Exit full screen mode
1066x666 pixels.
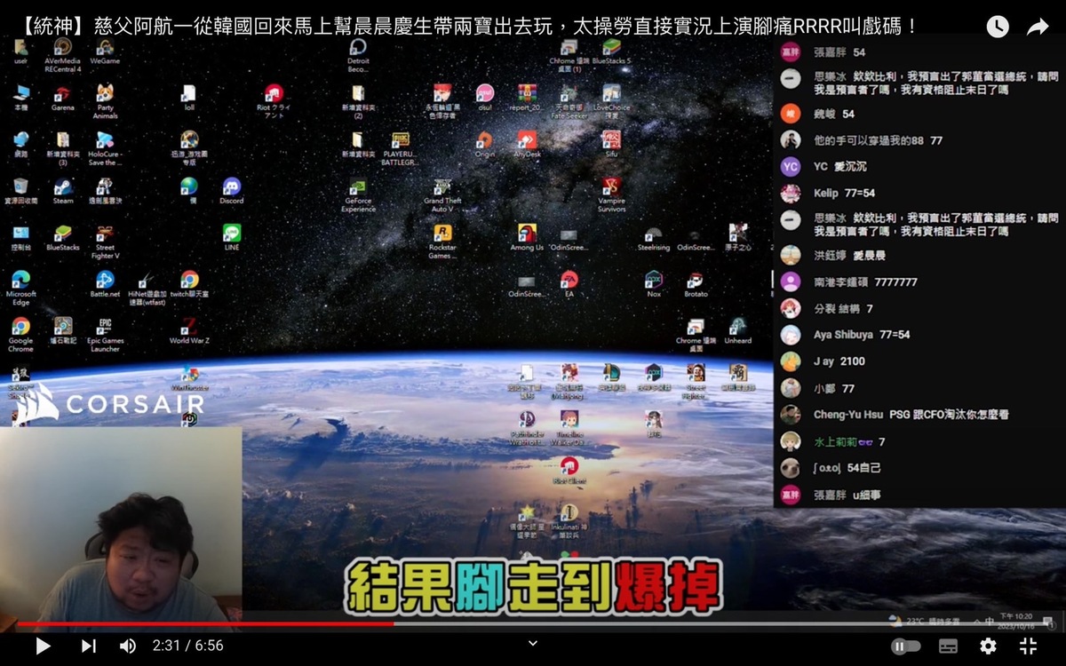[x=1028, y=646]
